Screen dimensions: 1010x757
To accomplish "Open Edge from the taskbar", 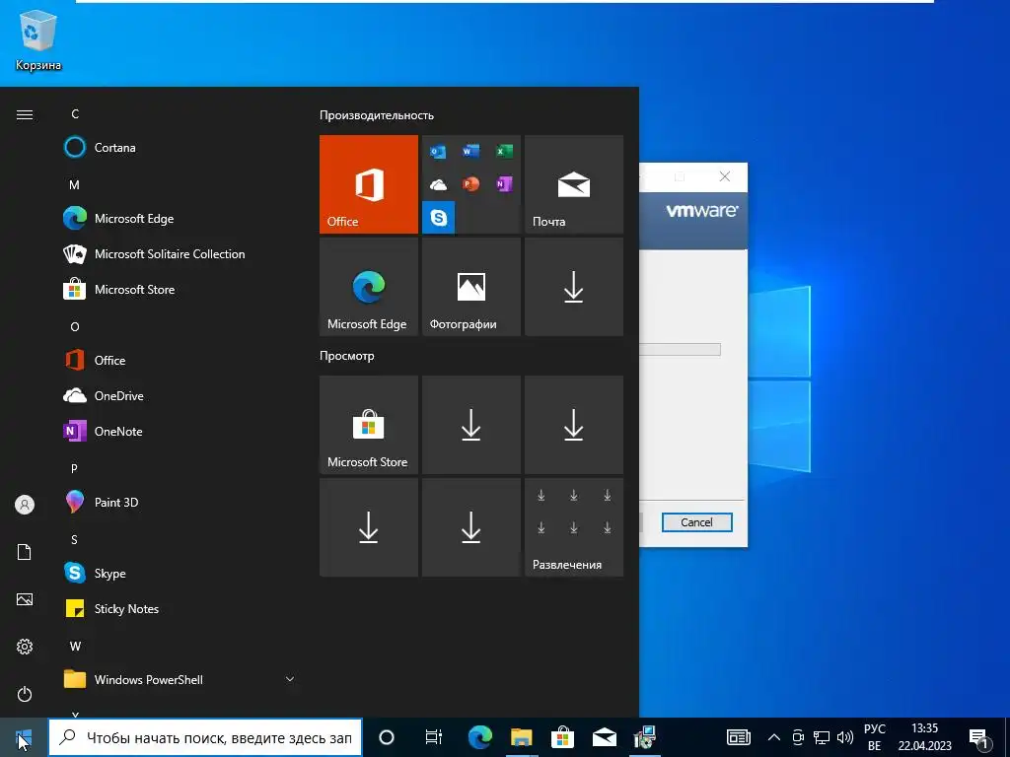I will click(480, 737).
